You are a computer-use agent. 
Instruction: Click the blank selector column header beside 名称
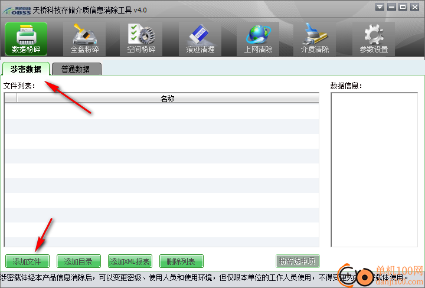click(11, 98)
